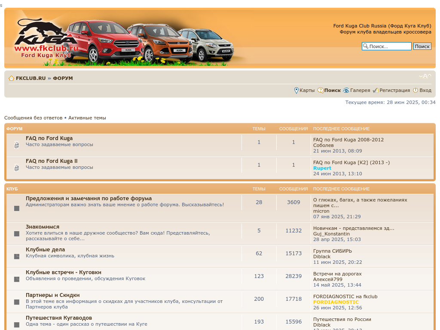Image resolution: width=440 pixels, height=330 pixels.
Task: Open the Поиск navigation link
Action: [x=332, y=90]
